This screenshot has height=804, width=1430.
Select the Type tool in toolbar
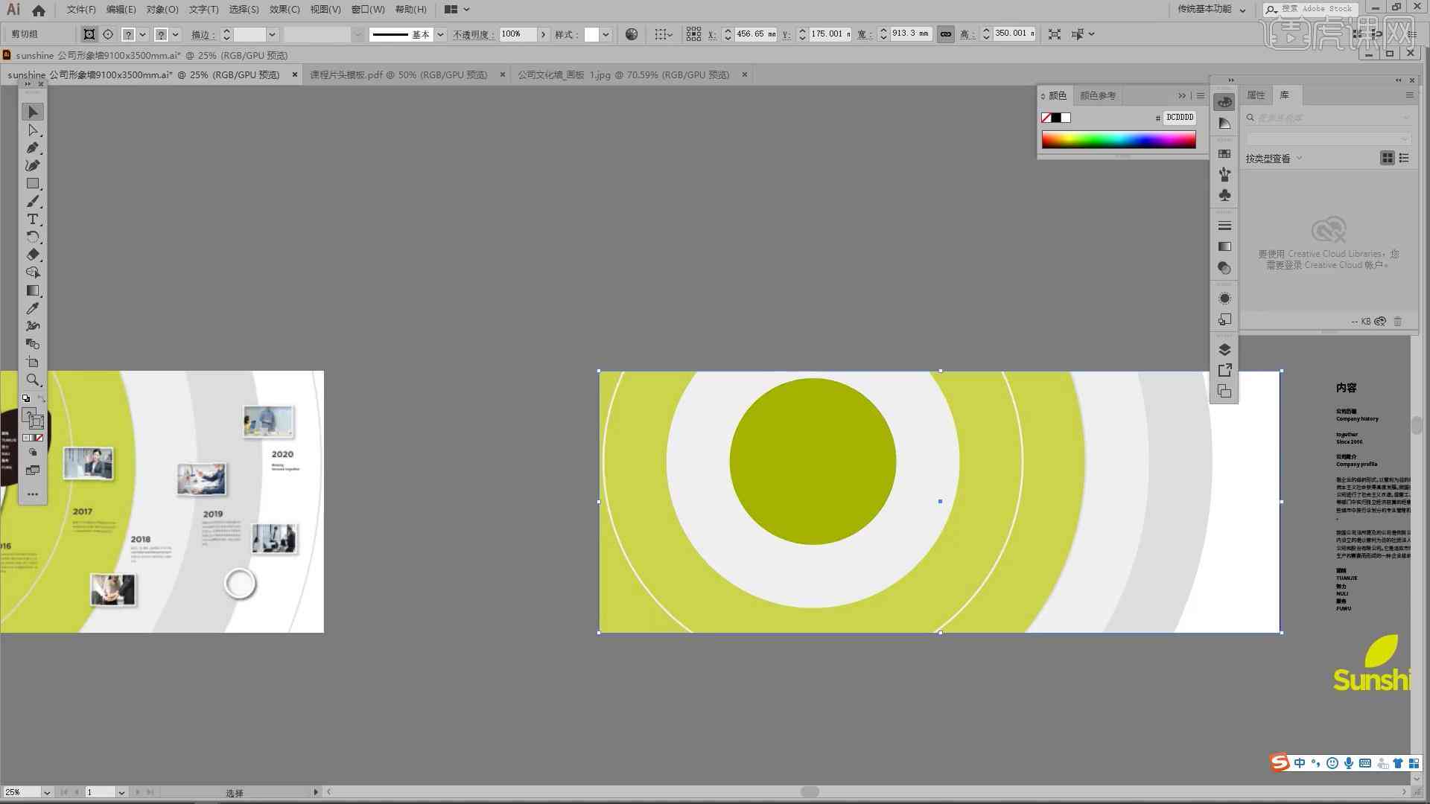[31, 218]
